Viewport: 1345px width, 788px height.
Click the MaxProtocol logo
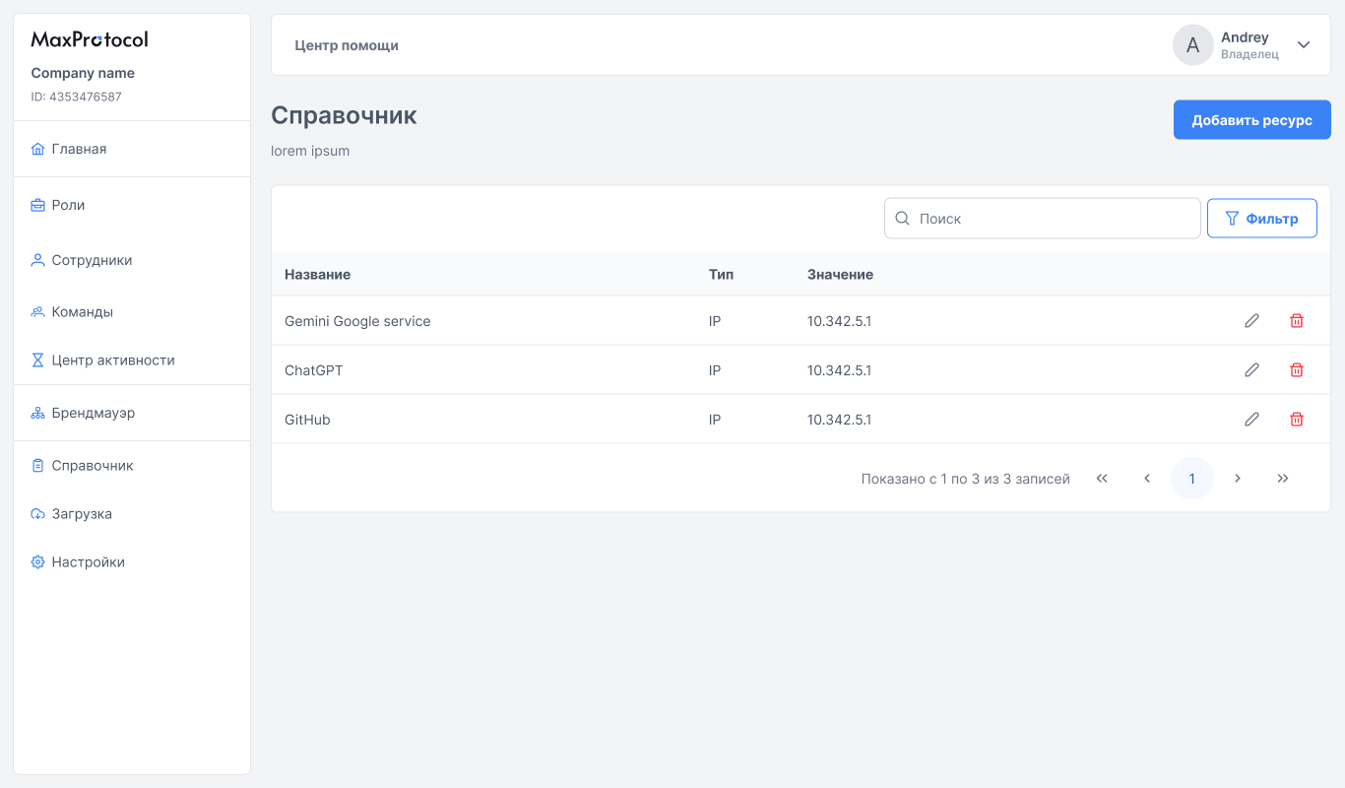pyautogui.click(x=90, y=39)
